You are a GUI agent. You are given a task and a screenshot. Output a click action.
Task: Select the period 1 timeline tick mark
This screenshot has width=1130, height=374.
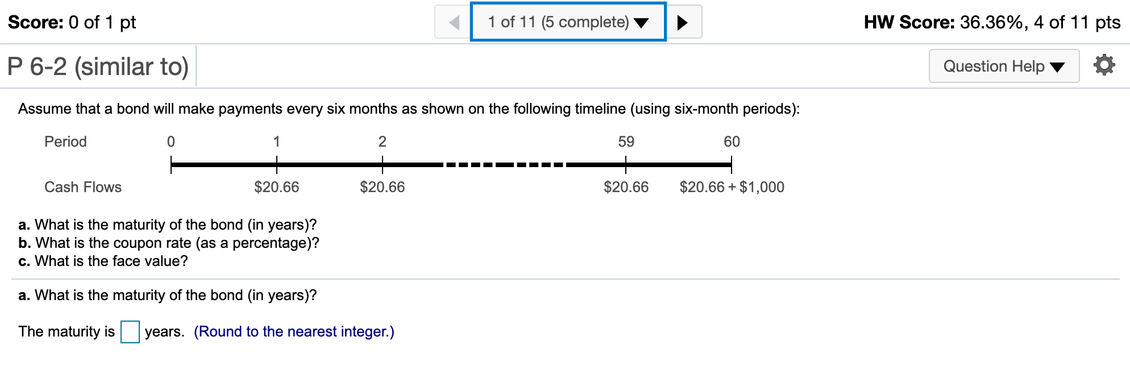[x=277, y=164]
